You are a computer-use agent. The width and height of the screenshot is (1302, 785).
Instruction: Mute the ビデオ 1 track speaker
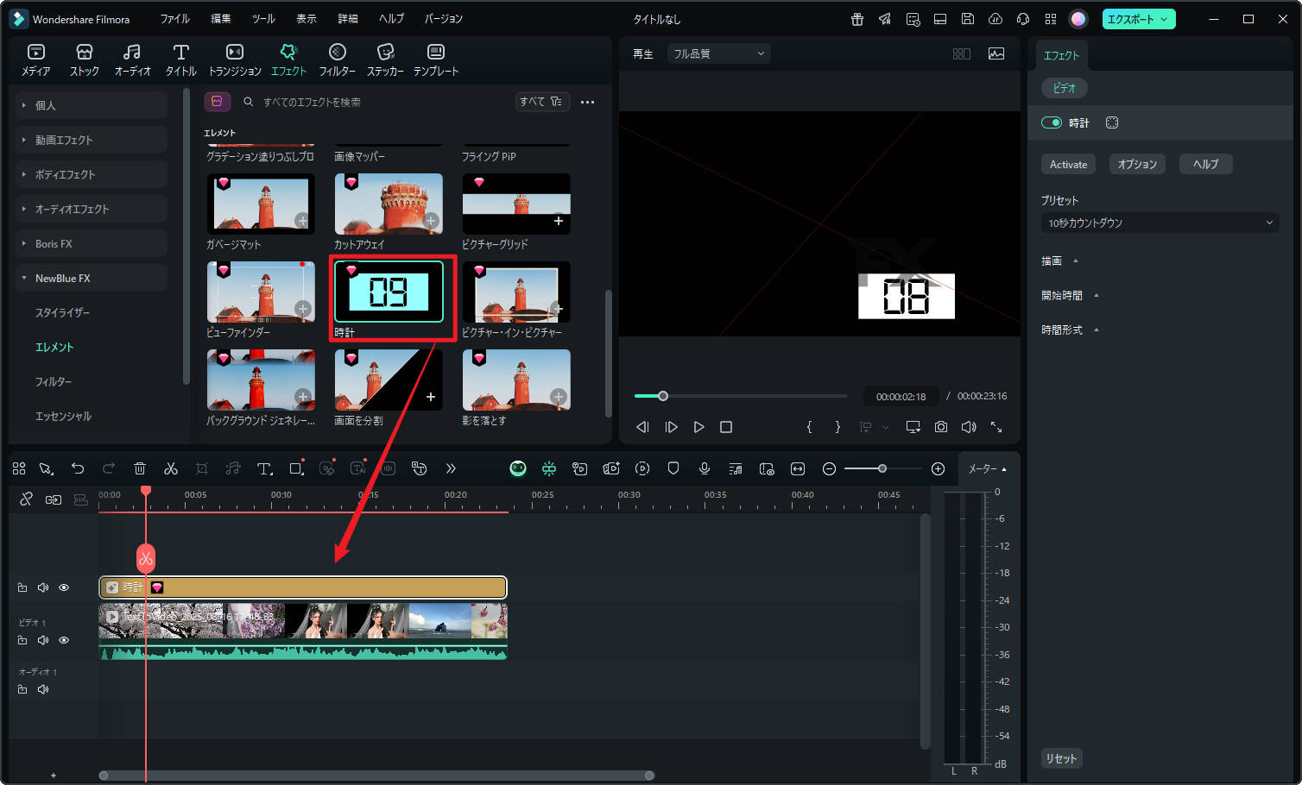43,640
